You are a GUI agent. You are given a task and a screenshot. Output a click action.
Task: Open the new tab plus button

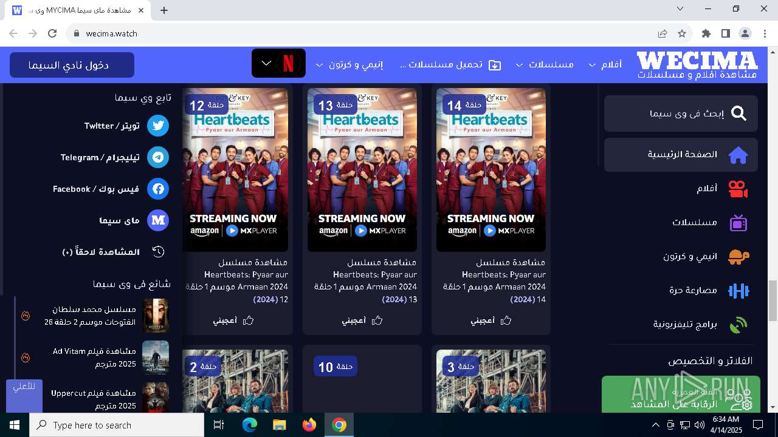coord(164,10)
